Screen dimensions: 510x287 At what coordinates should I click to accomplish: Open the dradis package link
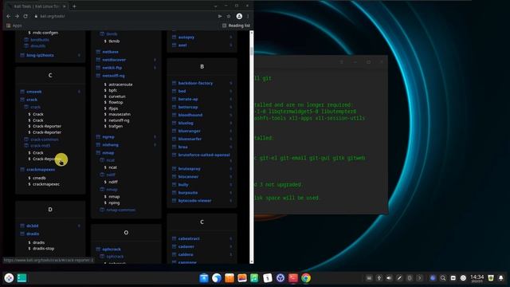pyautogui.click(x=33, y=234)
